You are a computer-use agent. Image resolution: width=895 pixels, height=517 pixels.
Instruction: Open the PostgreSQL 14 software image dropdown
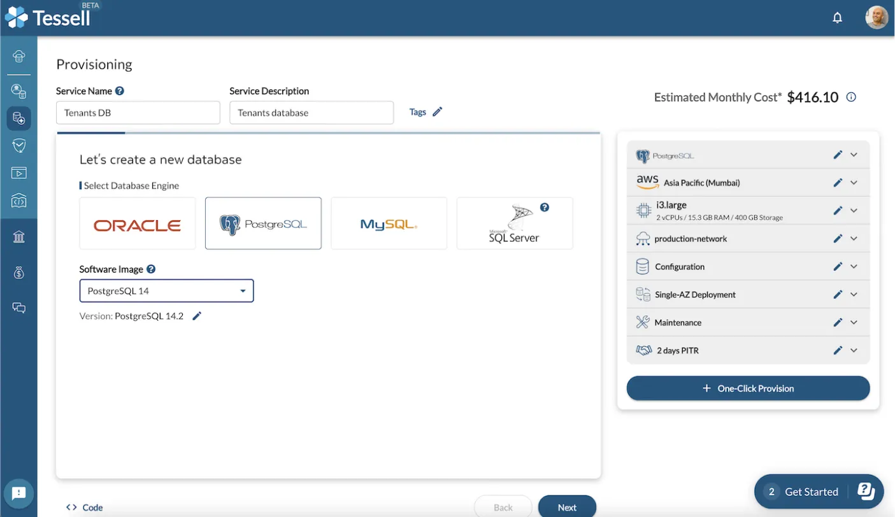[x=166, y=290]
